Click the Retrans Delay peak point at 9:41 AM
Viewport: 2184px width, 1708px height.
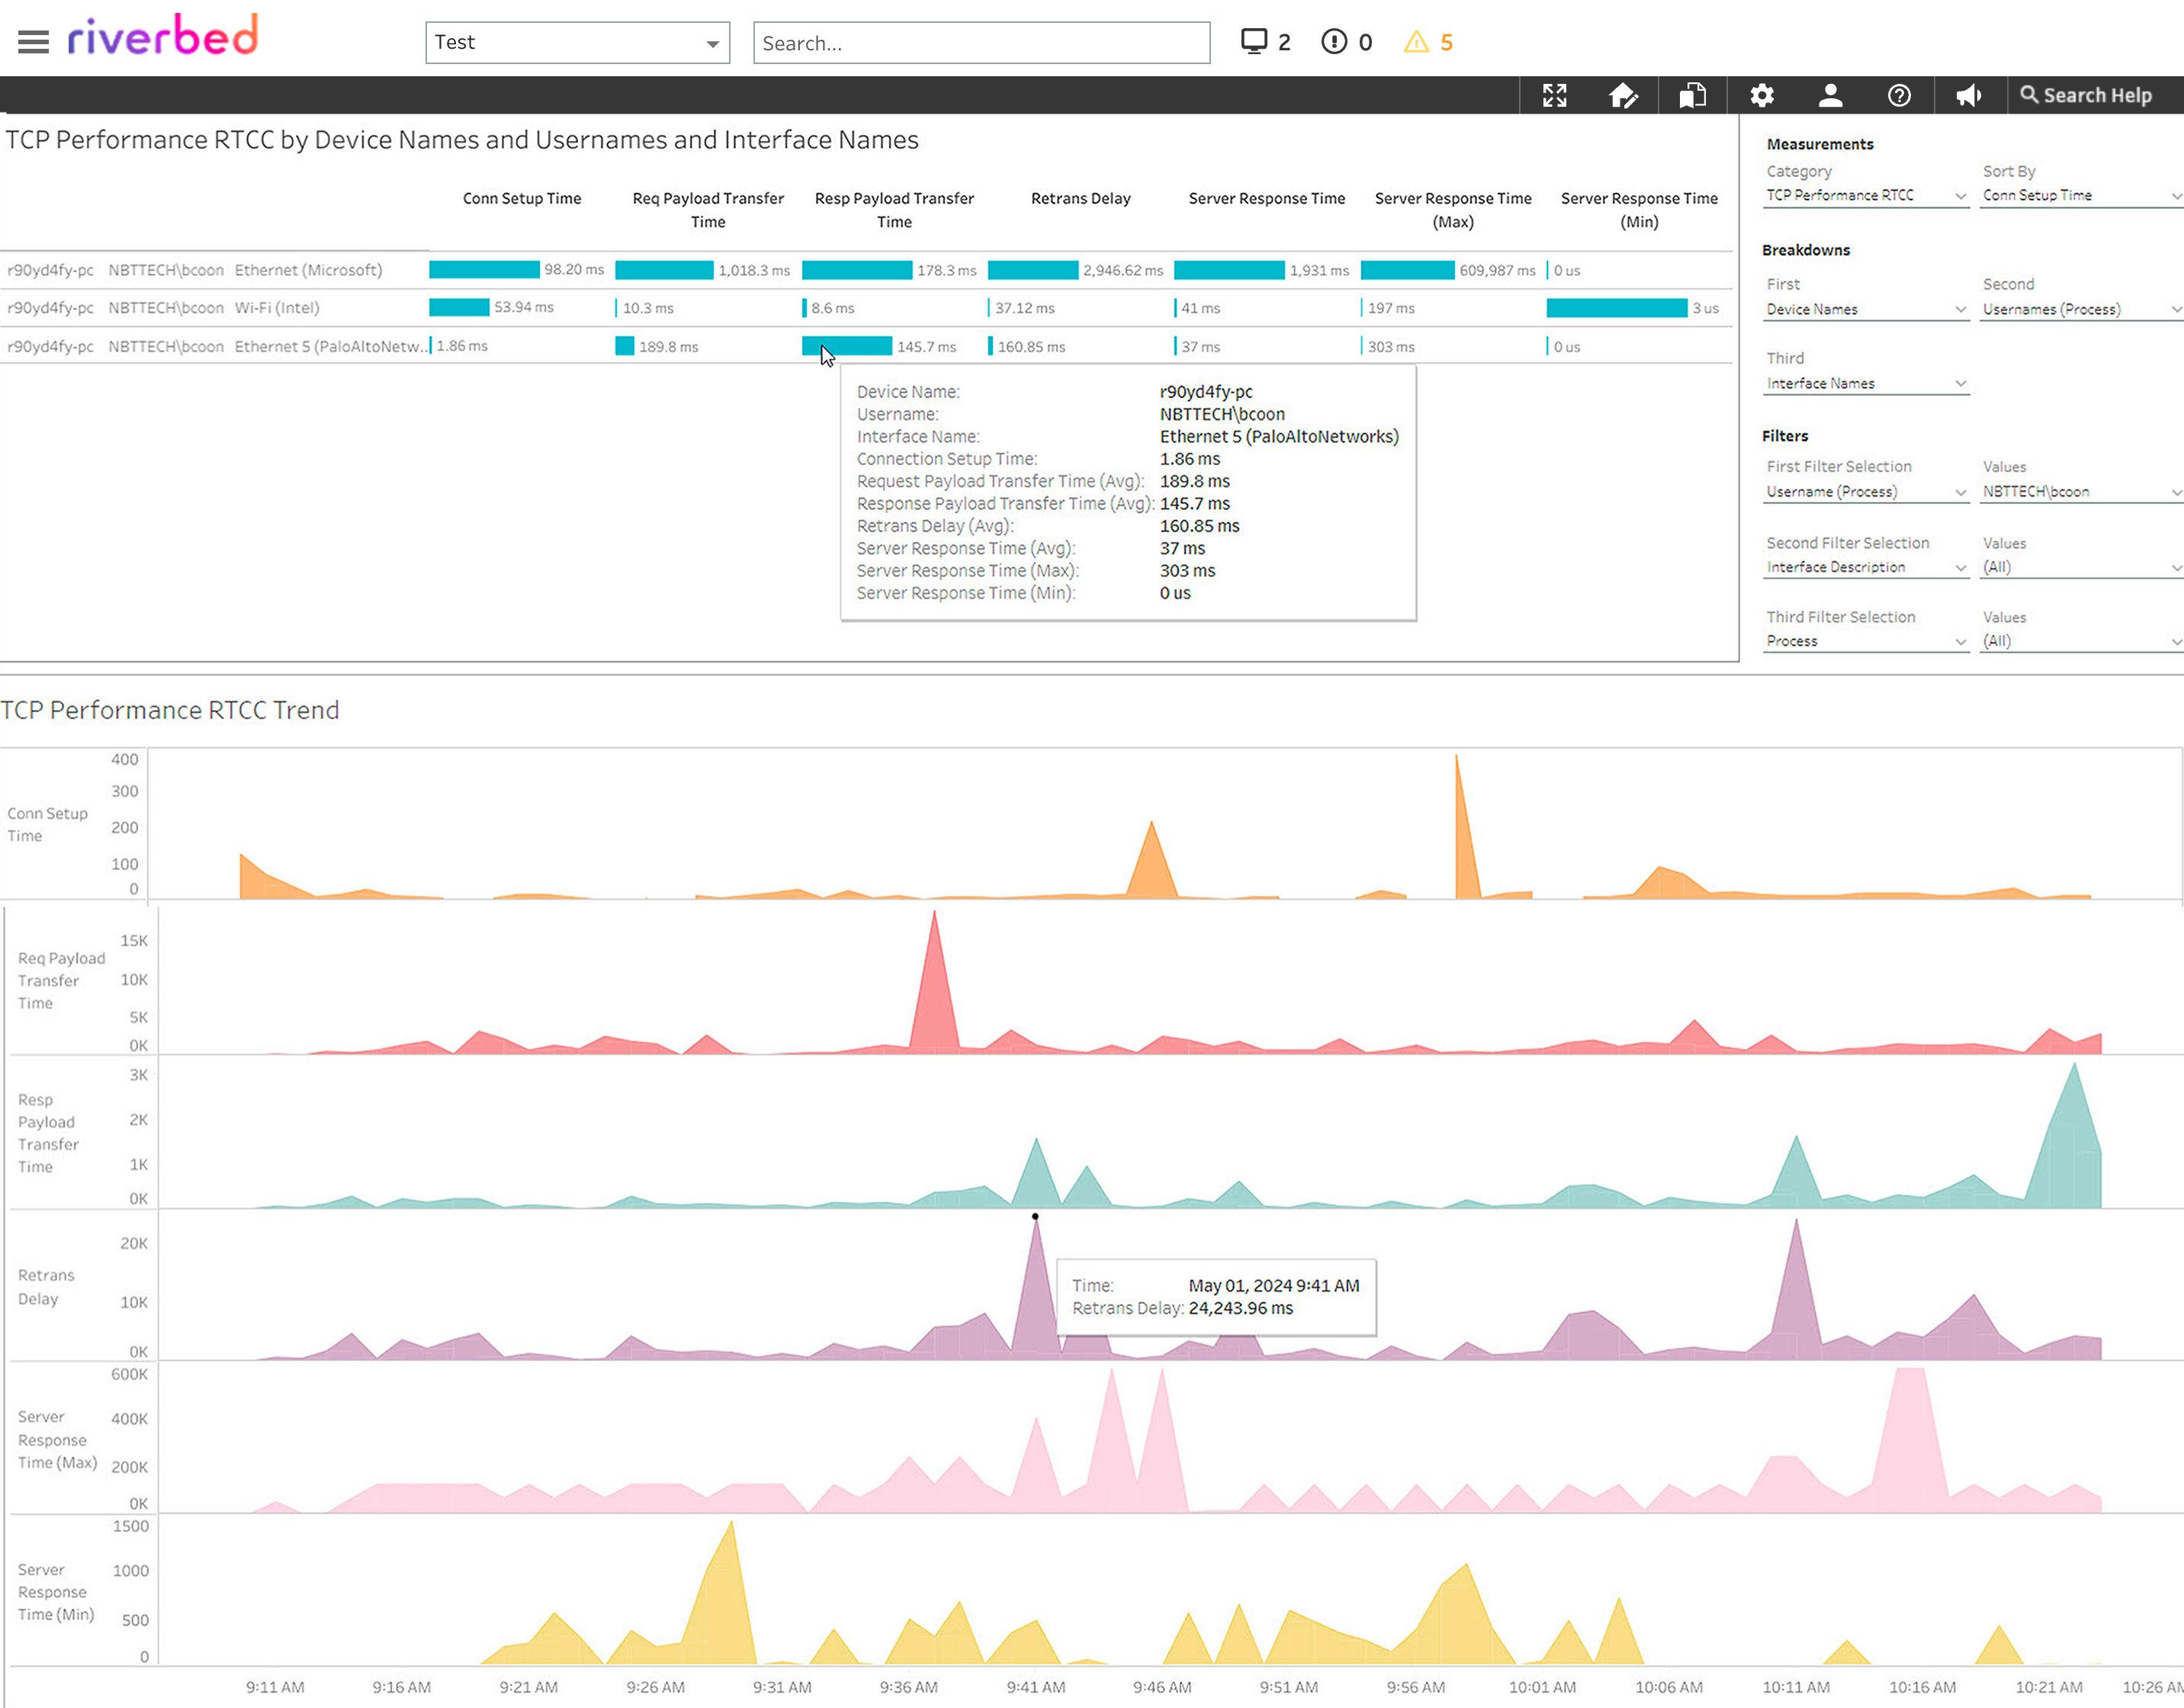click(1035, 1217)
